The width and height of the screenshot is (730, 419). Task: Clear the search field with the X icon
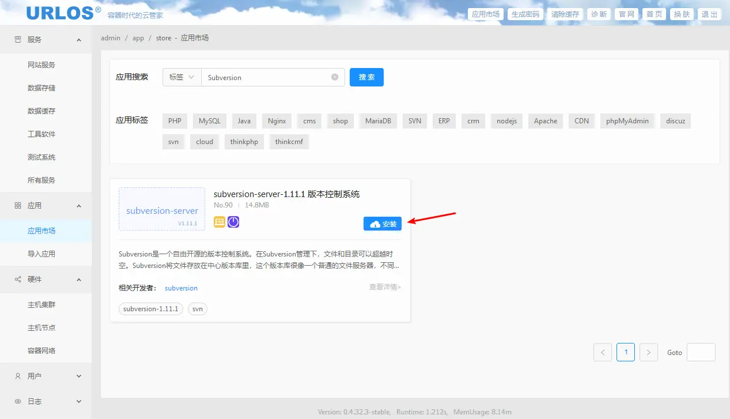[335, 77]
